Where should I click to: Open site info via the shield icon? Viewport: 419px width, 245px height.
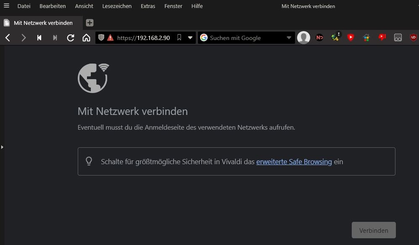point(101,37)
